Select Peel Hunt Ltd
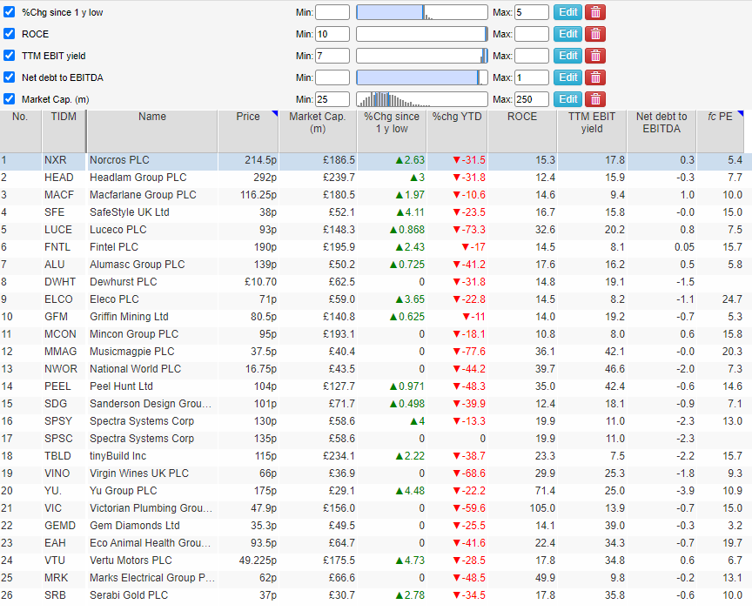The image size is (752, 611). coord(121,386)
